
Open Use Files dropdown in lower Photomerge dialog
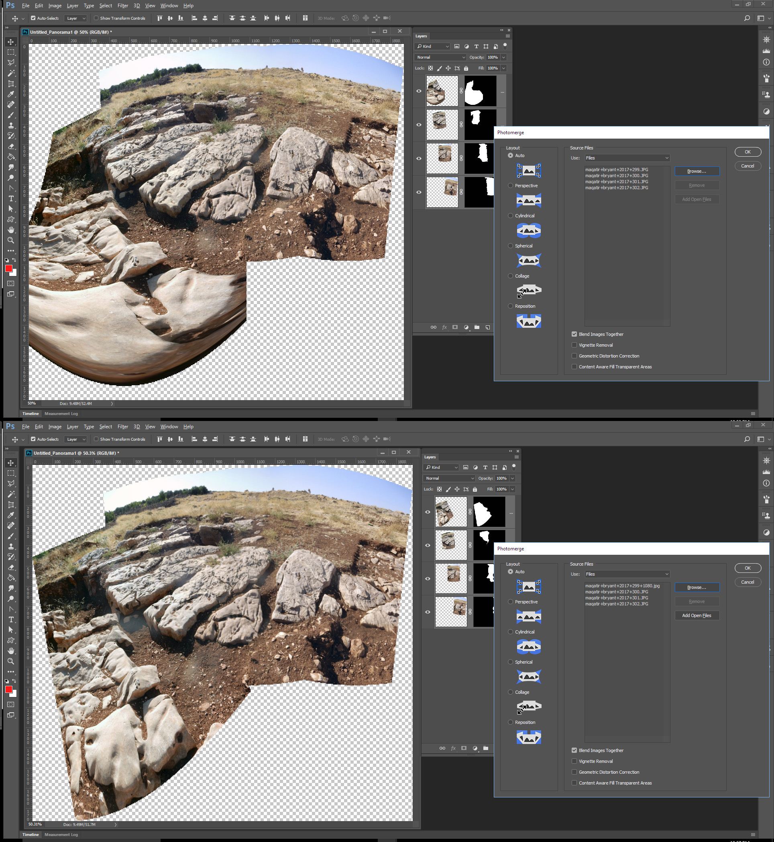click(x=627, y=574)
